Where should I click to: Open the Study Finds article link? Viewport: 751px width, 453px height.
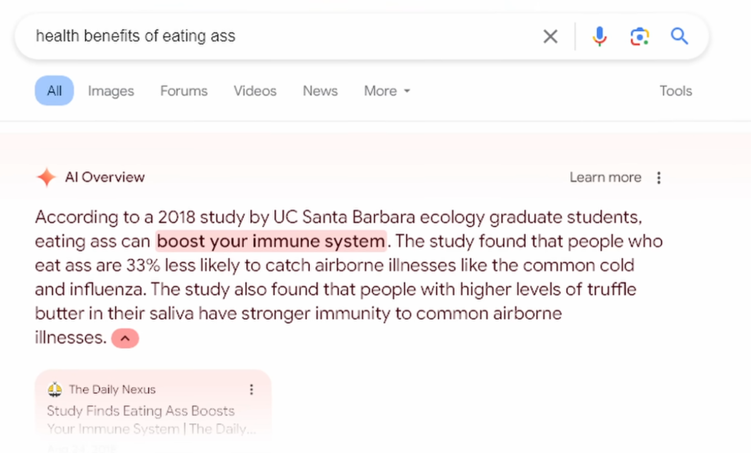click(141, 411)
